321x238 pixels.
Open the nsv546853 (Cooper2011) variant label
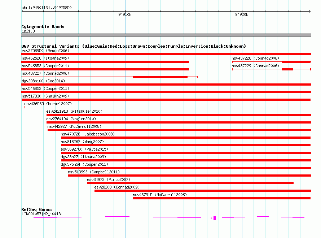pos(45,88)
